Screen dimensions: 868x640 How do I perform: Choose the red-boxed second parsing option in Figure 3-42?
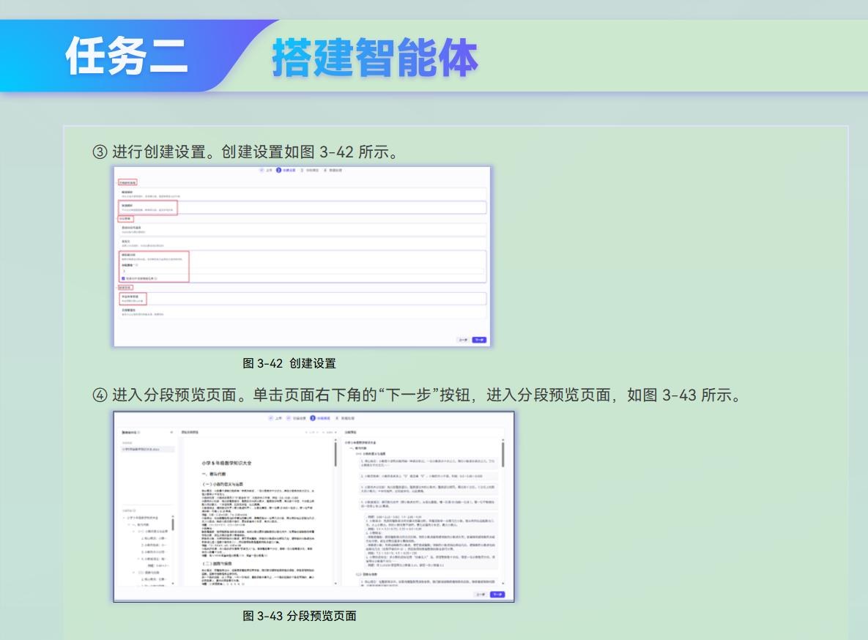coord(303,208)
